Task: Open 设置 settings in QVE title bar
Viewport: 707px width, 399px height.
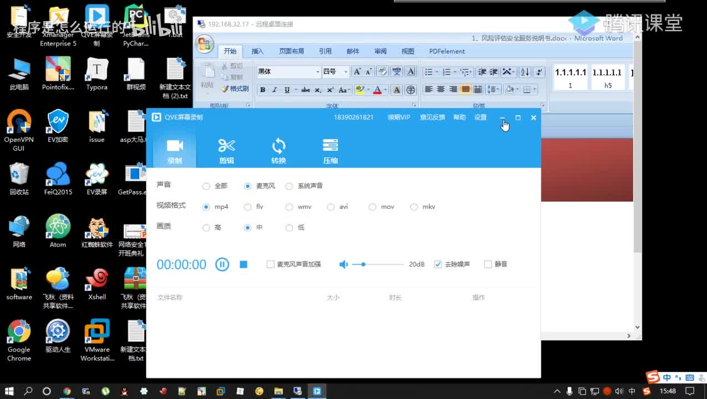Action: click(481, 117)
